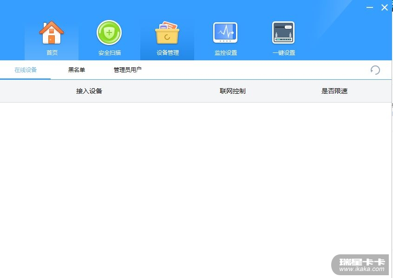
Task: Open the 首页 home icon
Action: [x=52, y=32]
